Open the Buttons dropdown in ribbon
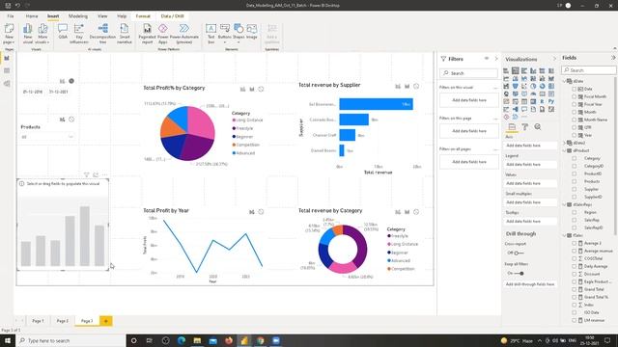Viewport: 618px width, 347px height. pos(225,34)
